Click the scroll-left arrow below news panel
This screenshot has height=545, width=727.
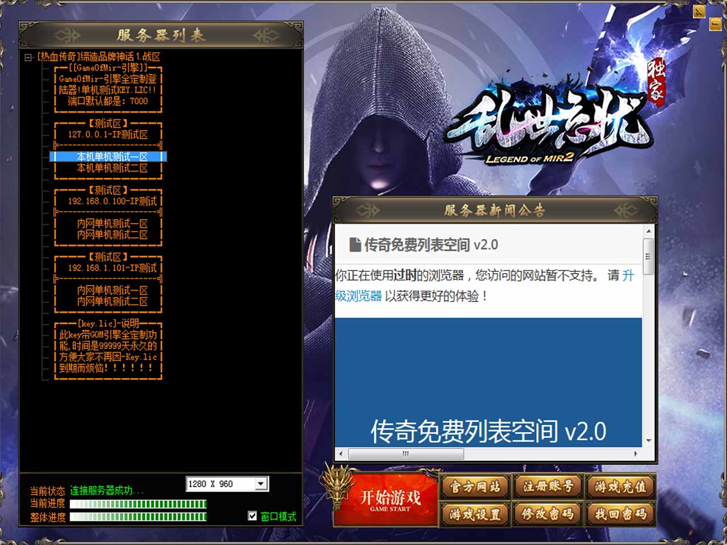click(341, 454)
